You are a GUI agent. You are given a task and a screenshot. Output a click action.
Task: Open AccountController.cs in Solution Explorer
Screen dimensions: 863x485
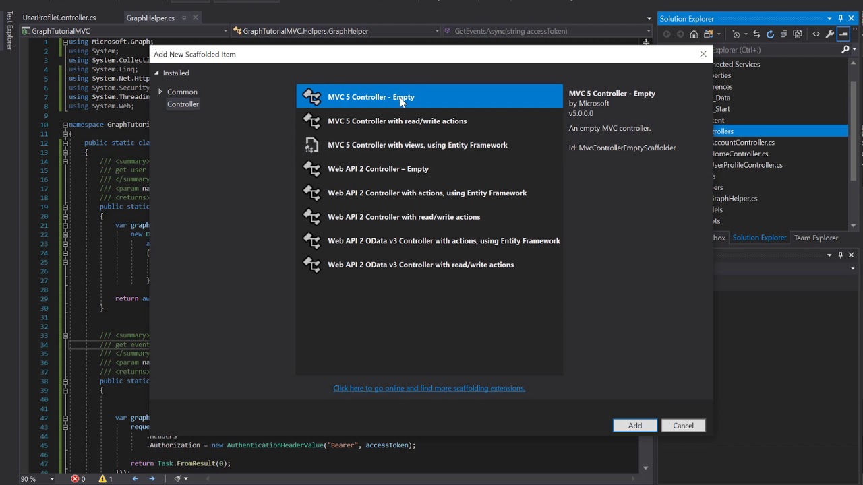coord(744,142)
